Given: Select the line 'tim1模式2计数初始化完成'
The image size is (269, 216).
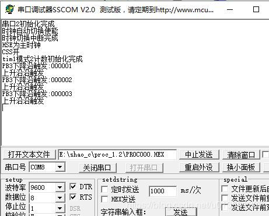Looking at the screenshot, I should pos(43,59).
